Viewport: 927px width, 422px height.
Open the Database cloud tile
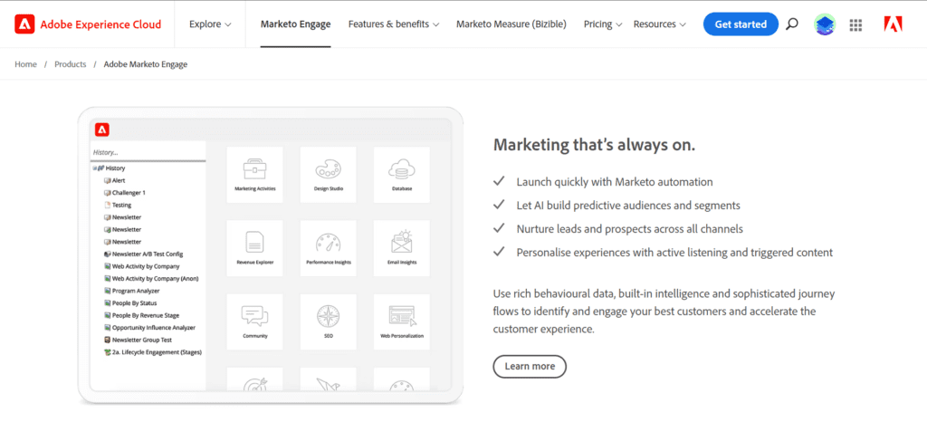point(401,175)
